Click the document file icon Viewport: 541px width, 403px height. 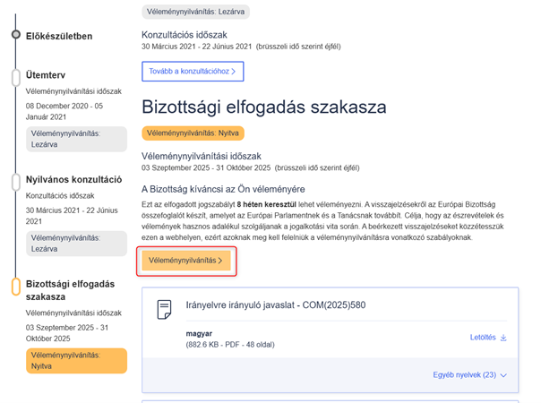point(164,310)
